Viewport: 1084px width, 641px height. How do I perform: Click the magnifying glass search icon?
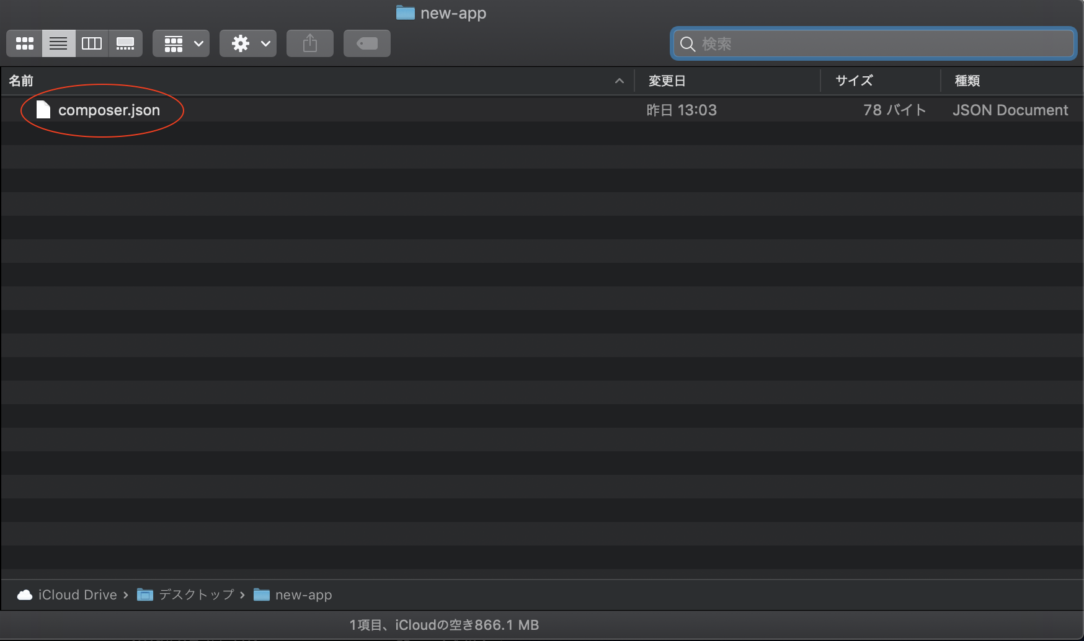(688, 44)
